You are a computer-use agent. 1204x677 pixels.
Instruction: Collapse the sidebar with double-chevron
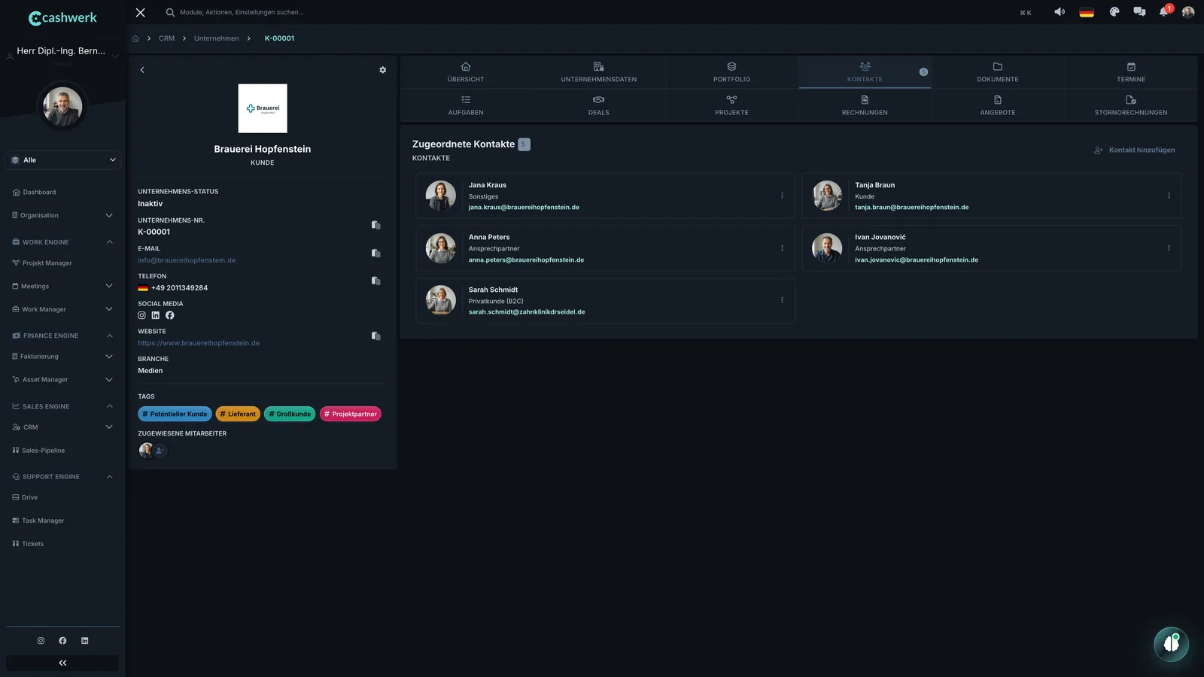click(62, 663)
